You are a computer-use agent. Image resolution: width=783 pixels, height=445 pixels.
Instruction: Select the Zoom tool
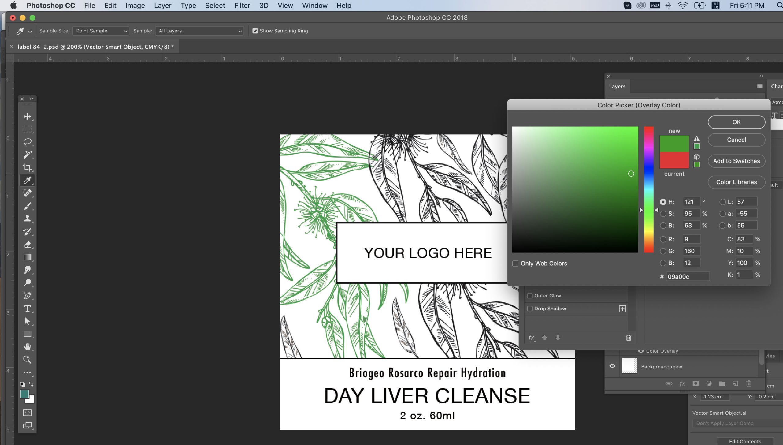click(27, 359)
